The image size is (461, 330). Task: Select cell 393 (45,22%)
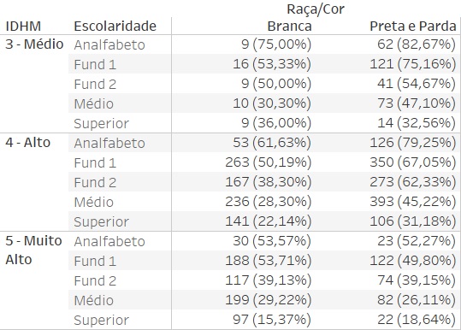[x=413, y=202]
